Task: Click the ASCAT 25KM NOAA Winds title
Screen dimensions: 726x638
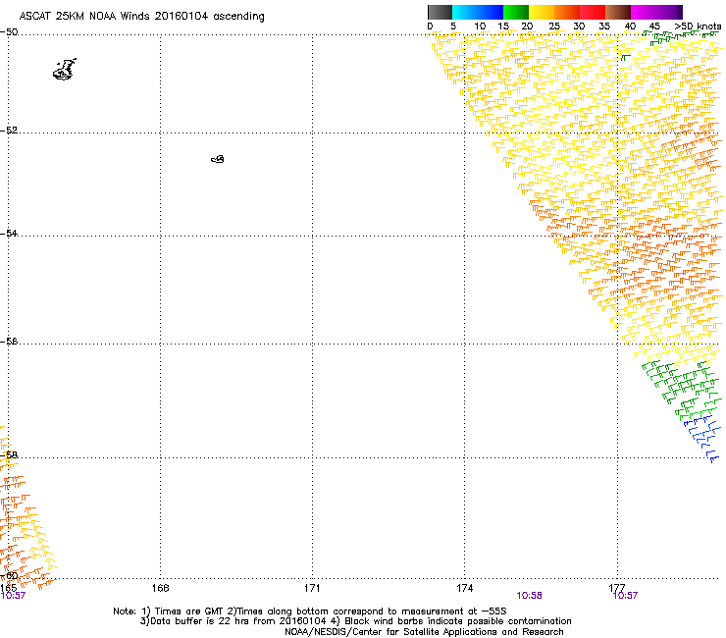Action: (141, 17)
